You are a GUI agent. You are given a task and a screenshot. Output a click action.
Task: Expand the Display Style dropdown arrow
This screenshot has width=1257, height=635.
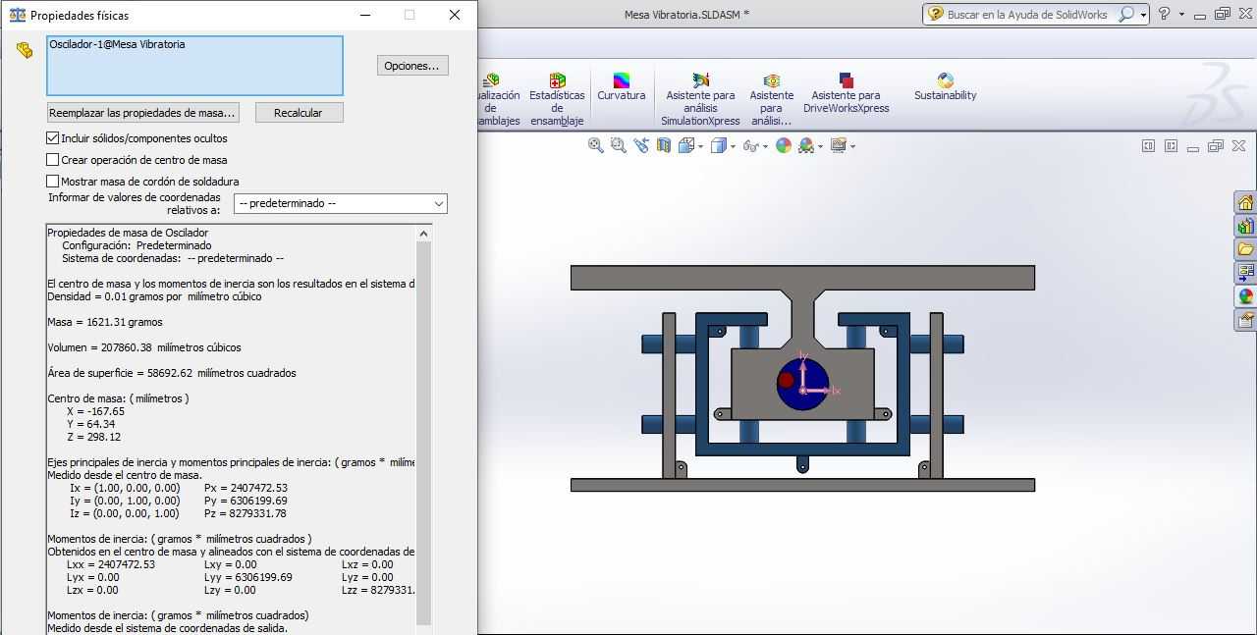tap(733, 146)
